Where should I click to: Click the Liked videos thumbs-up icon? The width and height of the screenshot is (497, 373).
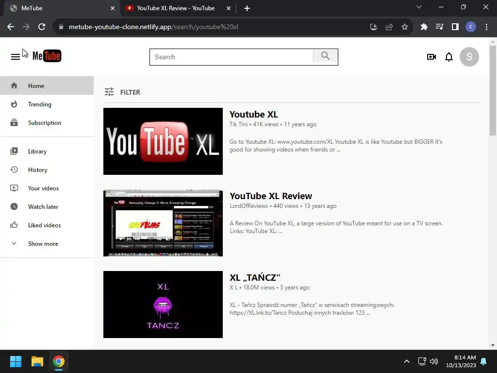(x=14, y=225)
